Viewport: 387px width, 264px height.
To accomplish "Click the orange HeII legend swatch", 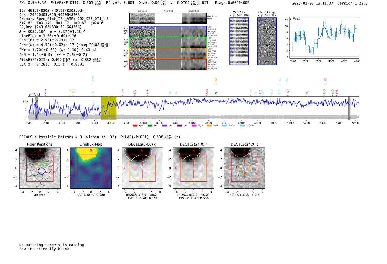I will tap(209, 125).
